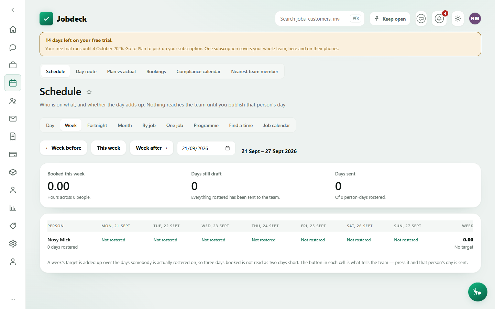The image size is (495, 309).
Task: Click Not rostered for Tue, 22 Sept
Action: (x=165, y=240)
